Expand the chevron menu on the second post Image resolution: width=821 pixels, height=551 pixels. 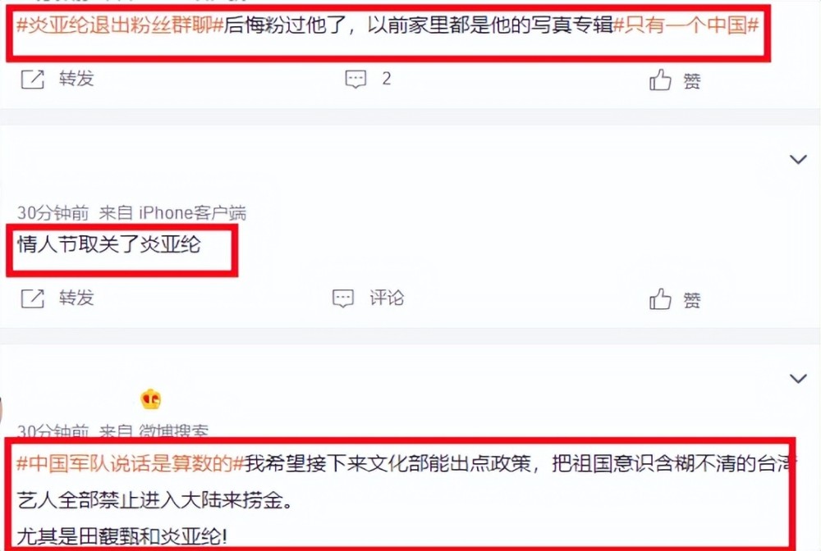point(798,159)
